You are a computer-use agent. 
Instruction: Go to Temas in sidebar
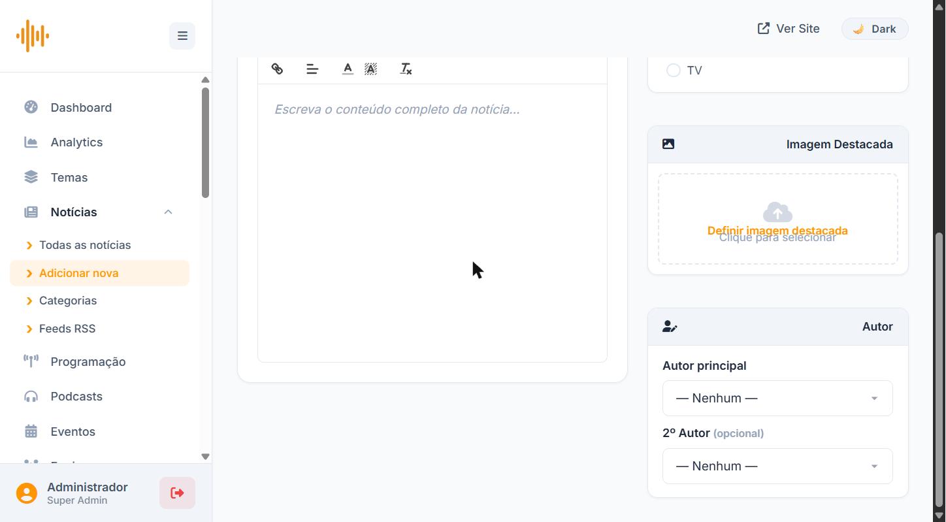point(99,177)
